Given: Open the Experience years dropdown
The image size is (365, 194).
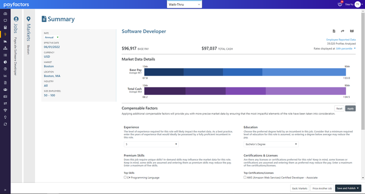Looking at the screenshot, I should coord(151,144).
